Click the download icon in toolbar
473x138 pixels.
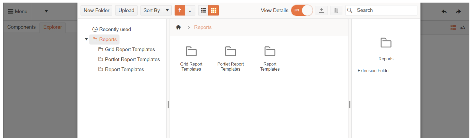tap(322, 10)
